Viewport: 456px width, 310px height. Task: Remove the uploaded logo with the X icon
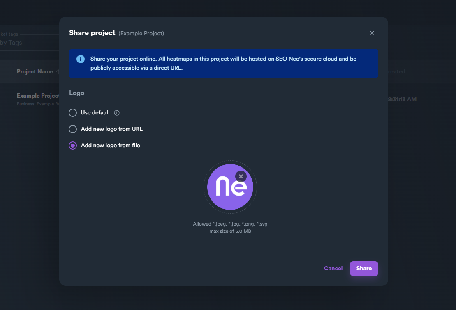[241, 176]
